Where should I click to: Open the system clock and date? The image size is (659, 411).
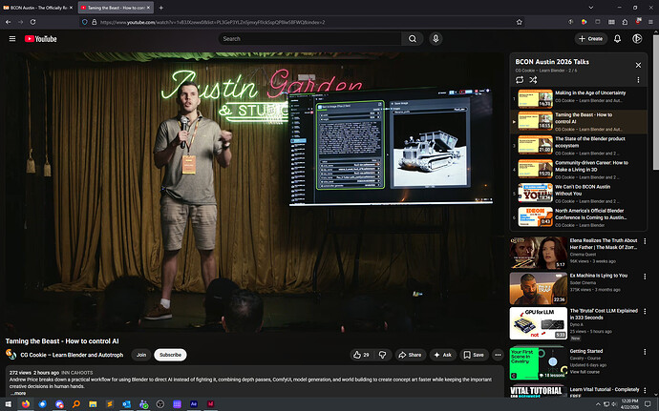630,404
